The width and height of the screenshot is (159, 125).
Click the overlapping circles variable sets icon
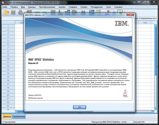[x=113, y=11]
